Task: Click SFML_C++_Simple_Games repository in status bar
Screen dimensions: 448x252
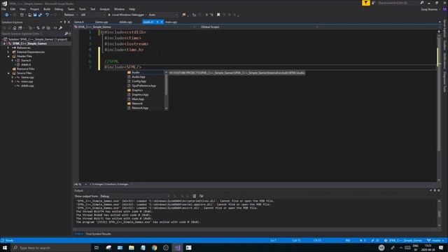Action: click(403, 241)
